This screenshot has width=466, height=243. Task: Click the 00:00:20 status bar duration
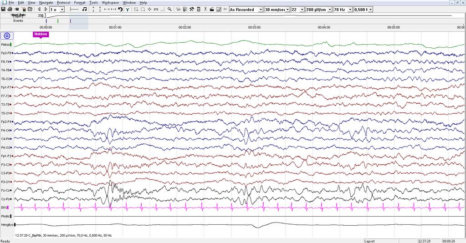(449, 241)
